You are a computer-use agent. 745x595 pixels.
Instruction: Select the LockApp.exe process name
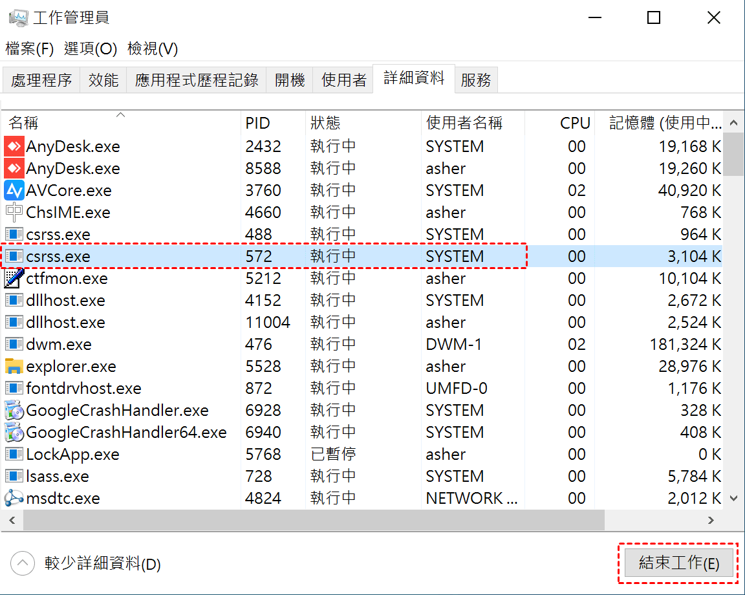(x=72, y=454)
